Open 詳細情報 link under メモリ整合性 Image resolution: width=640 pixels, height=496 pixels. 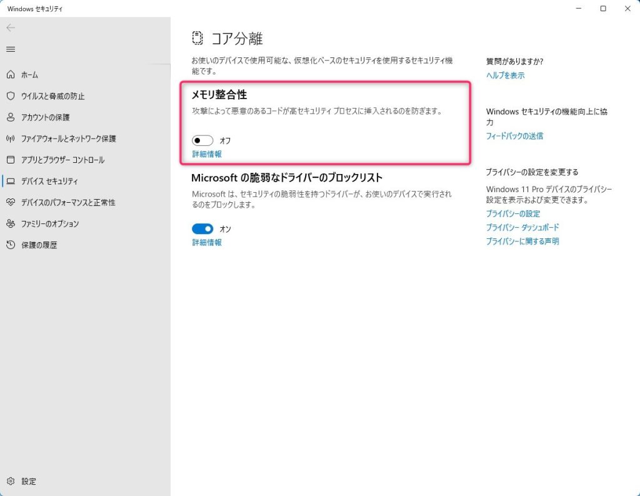click(x=206, y=154)
